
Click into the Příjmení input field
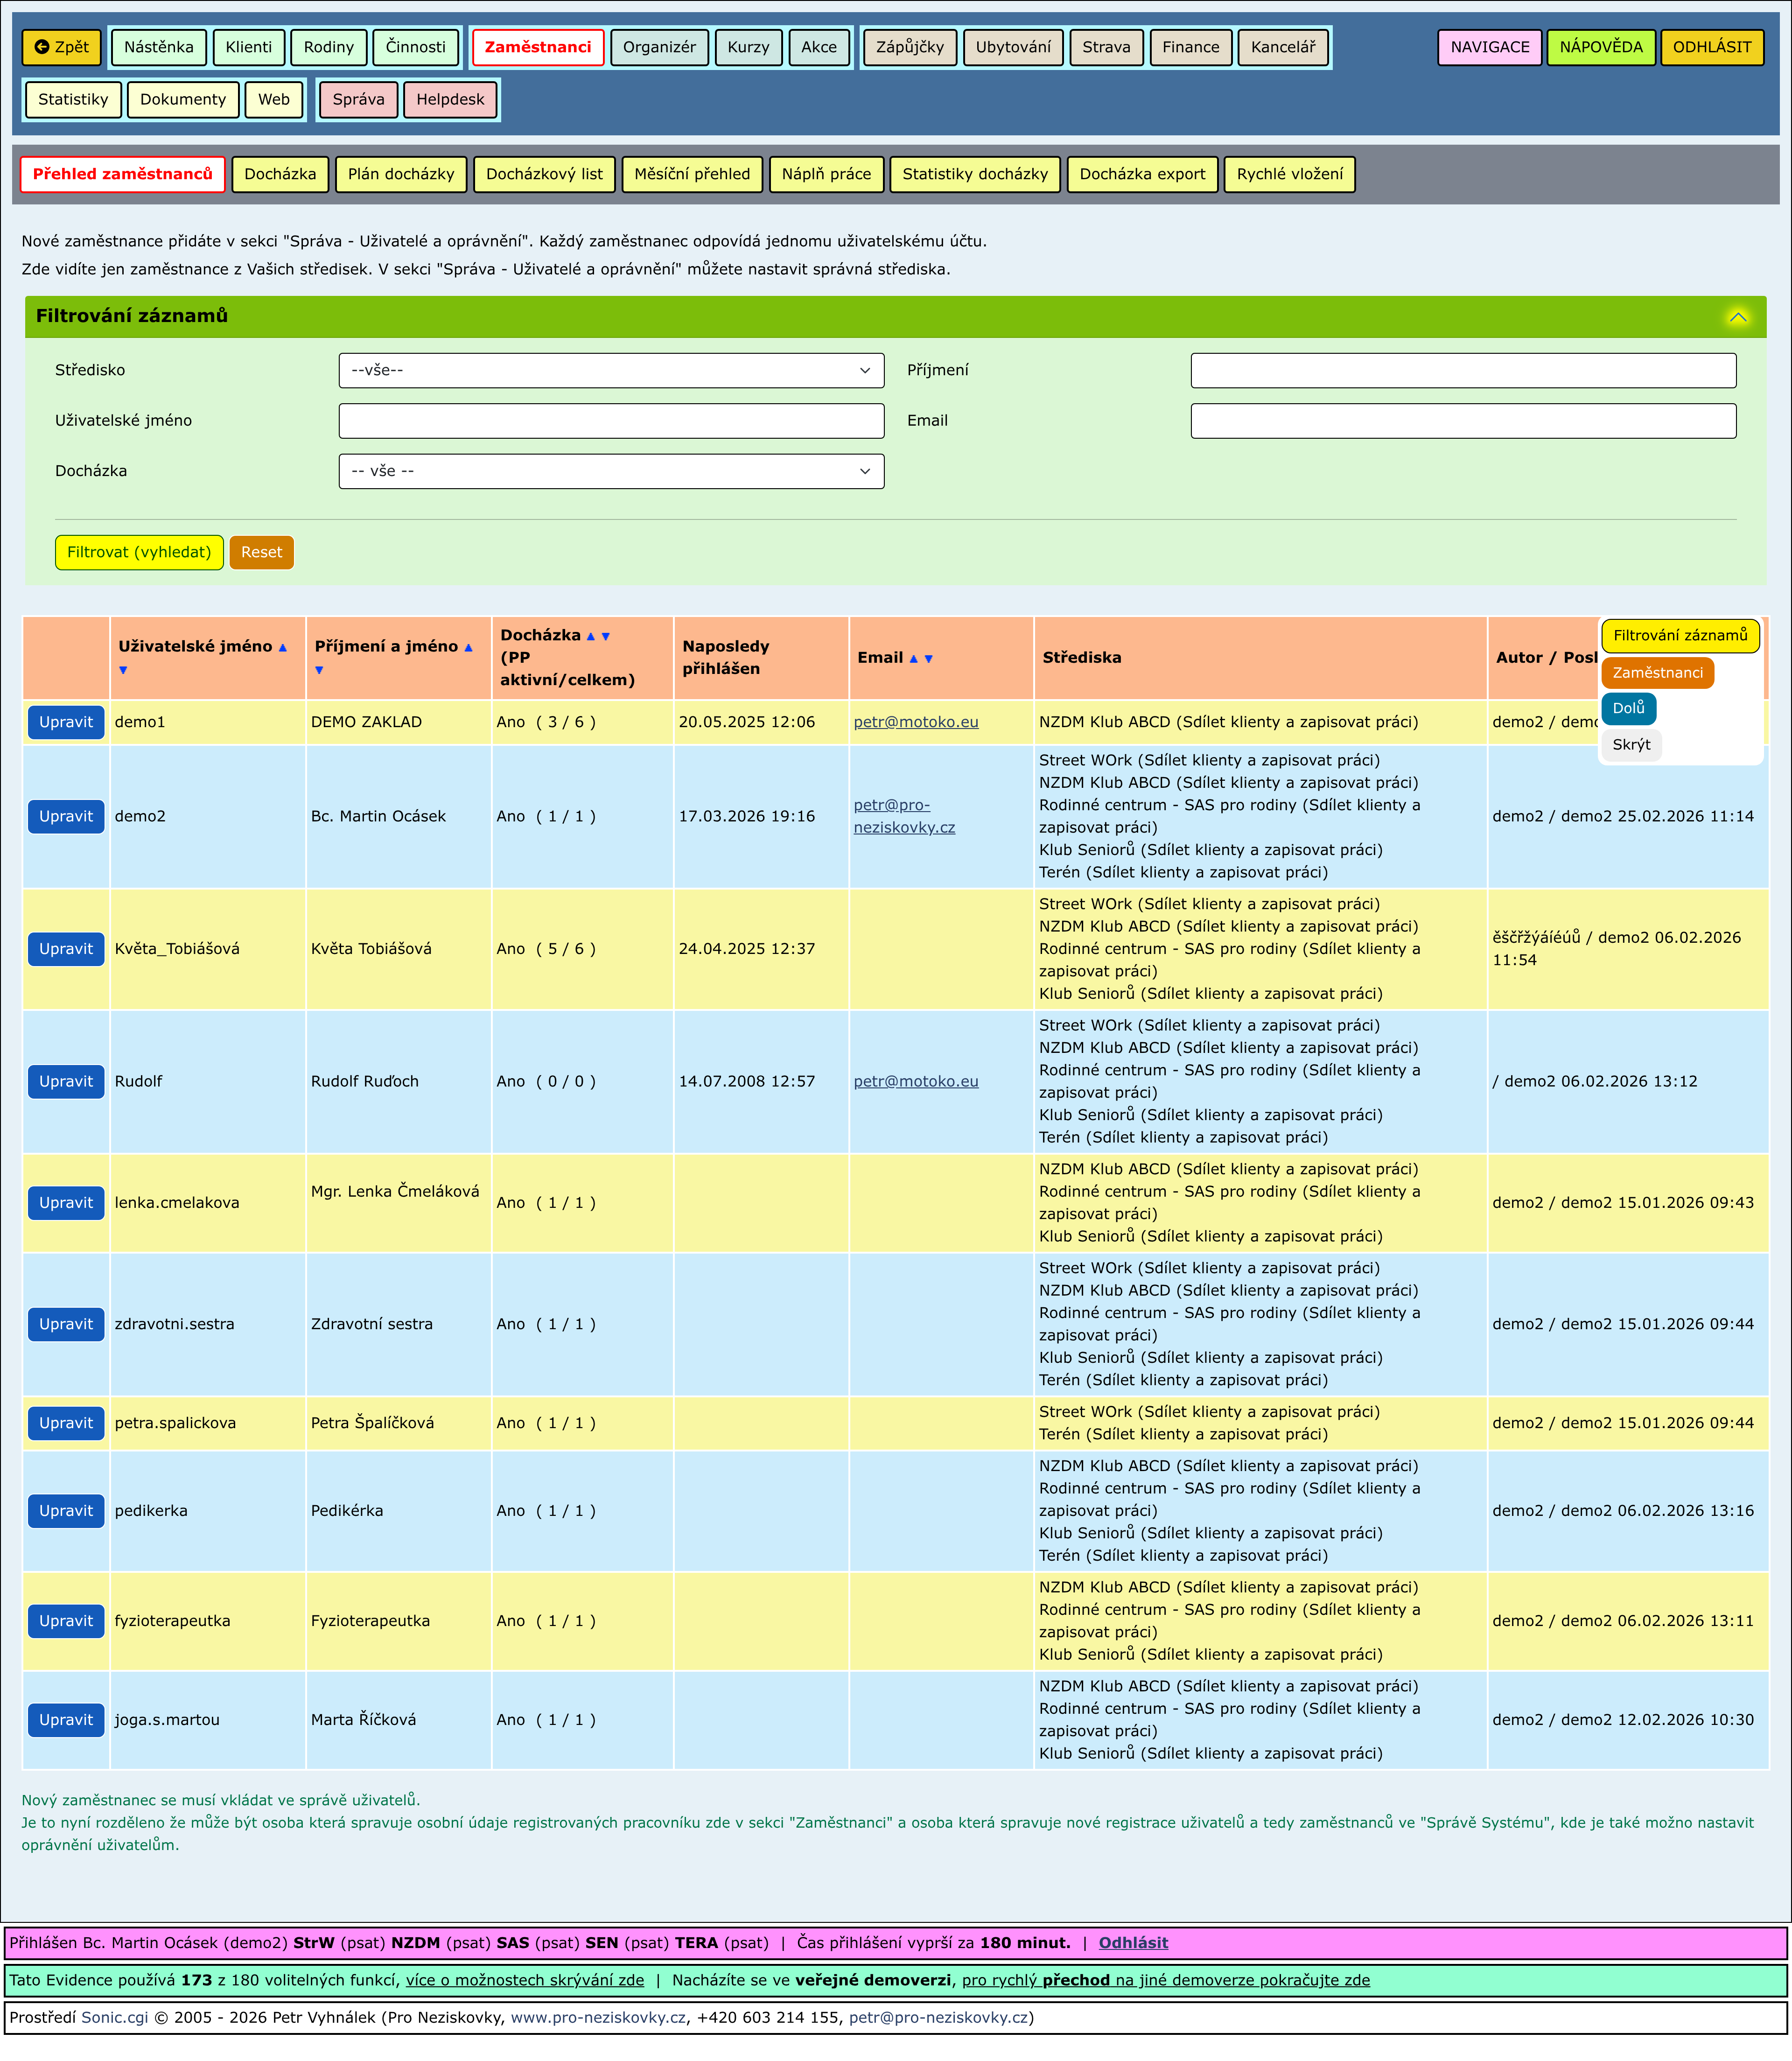click(1462, 370)
